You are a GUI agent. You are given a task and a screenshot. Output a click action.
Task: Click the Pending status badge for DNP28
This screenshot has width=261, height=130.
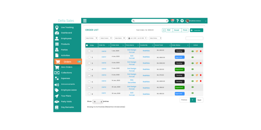tap(180, 51)
